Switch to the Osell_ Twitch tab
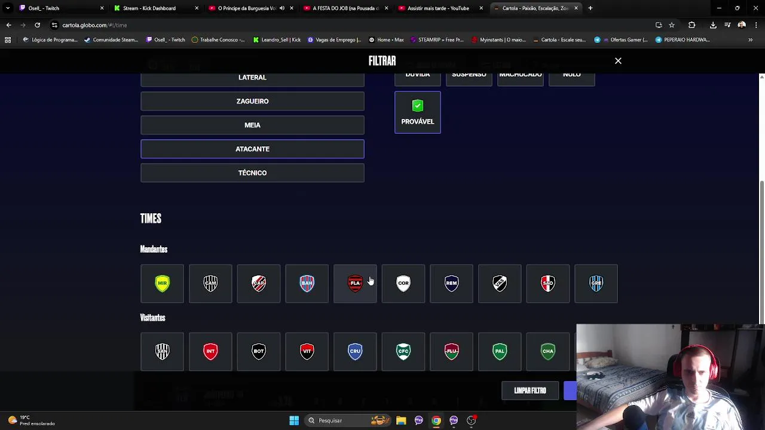765x430 pixels. click(62, 8)
